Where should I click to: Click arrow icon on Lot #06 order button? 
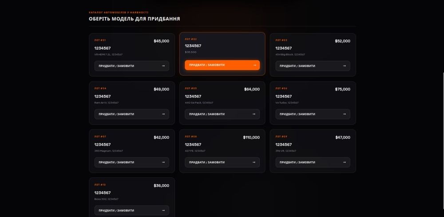(x=345, y=114)
